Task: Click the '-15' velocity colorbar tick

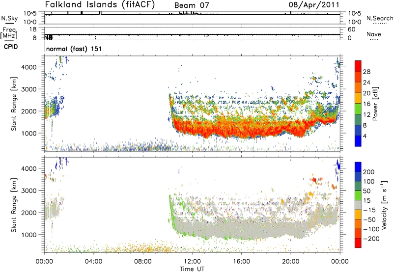Action: [x=369, y=210]
